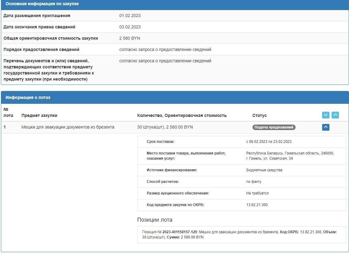Click the 'Основная информация по закупке' panel header
Screen dimensions: 349x254
coord(42,4)
